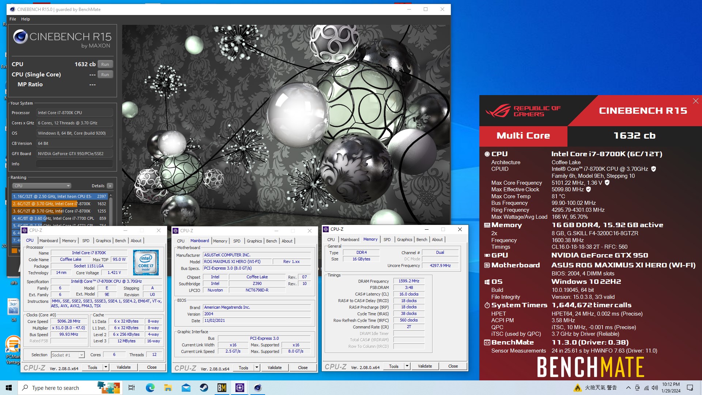This screenshot has width=702, height=395.
Task: Click the ranking scrollbar up arrow
Action: (x=110, y=195)
